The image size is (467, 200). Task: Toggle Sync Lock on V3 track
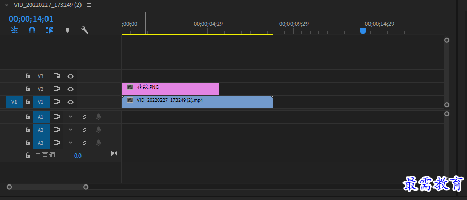(57, 76)
